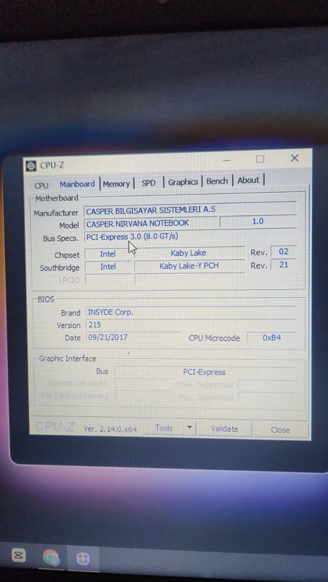The height and width of the screenshot is (582, 328).
Task: Expand the Tools dropdown arrow
Action: pos(189,427)
